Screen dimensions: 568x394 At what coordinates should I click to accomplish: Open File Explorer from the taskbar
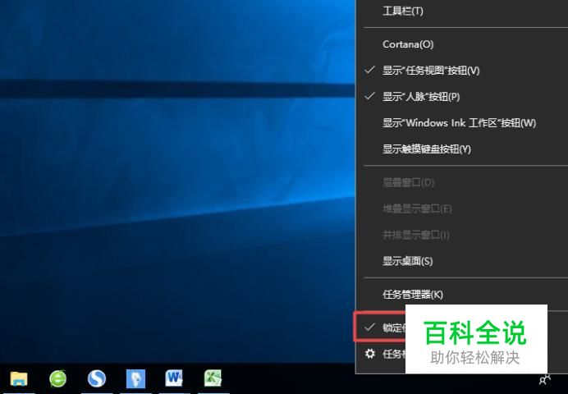[x=19, y=378]
